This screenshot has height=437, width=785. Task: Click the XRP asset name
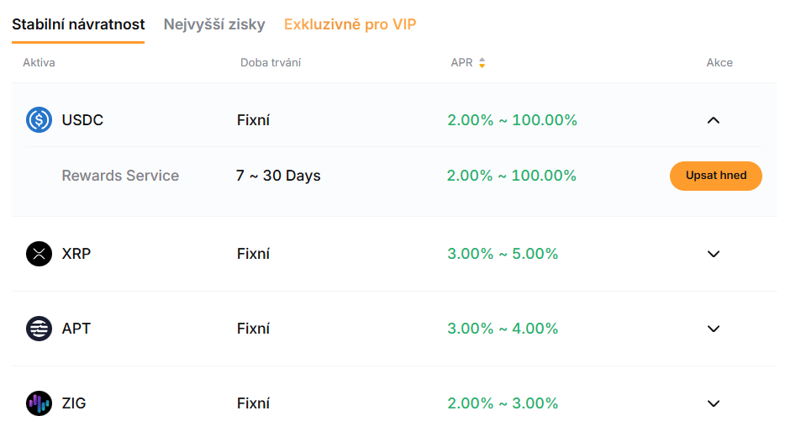76,254
